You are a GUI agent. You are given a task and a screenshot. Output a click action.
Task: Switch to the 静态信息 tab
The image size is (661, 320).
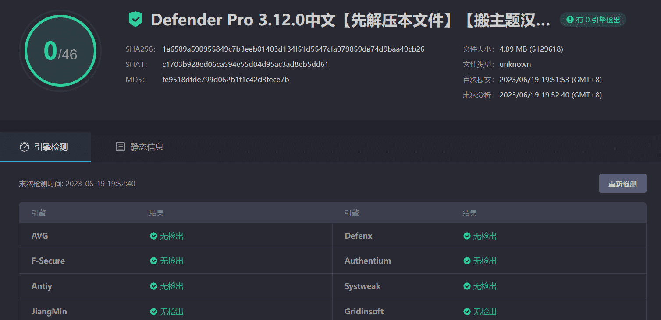[x=139, y=147]
